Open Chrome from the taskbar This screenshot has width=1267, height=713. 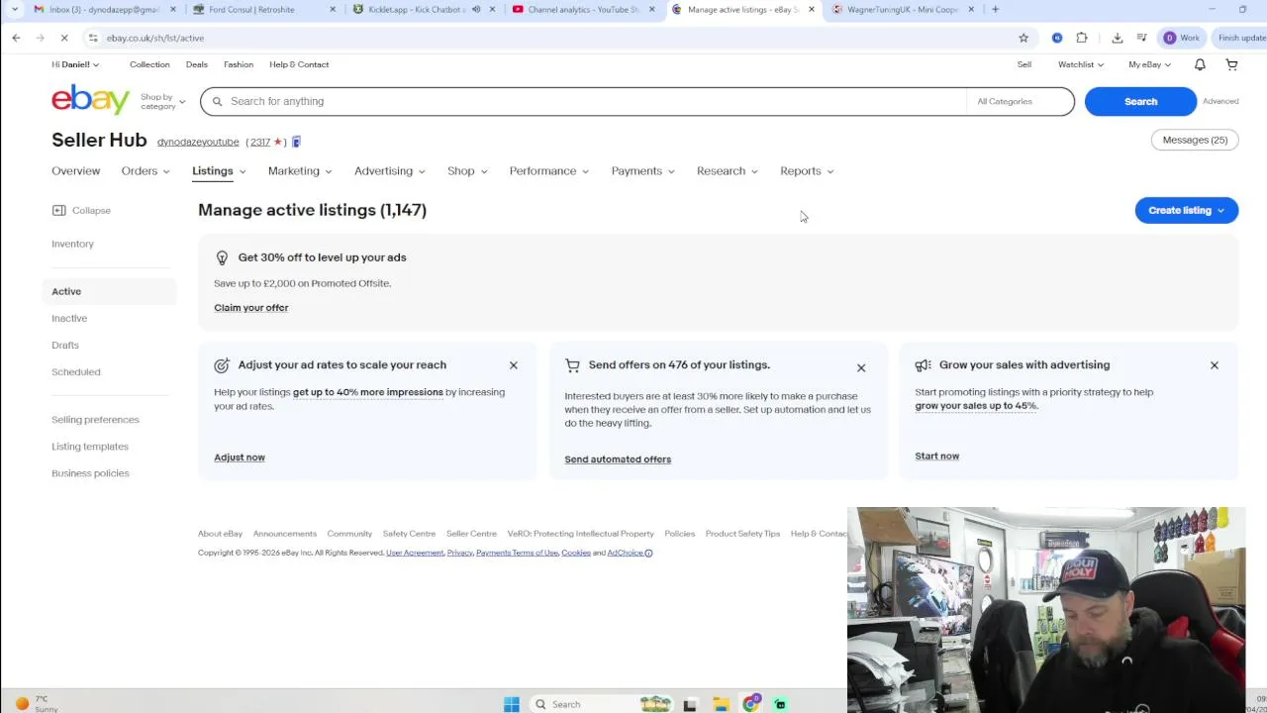pyautogui.click(x=751, y=704)
